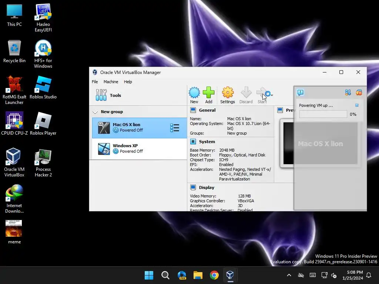Toggle the notification center speech bubble icon

point(301,92)
